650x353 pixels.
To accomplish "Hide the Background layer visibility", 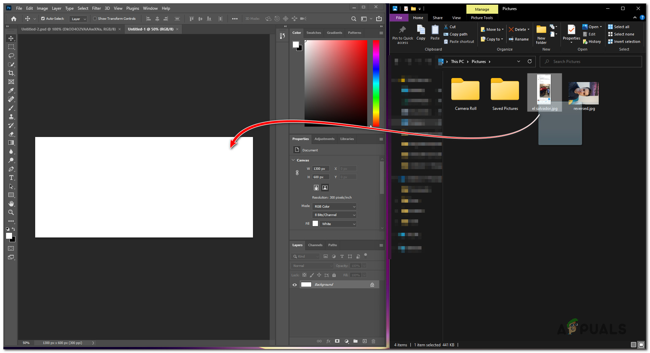I will (295, 285).
